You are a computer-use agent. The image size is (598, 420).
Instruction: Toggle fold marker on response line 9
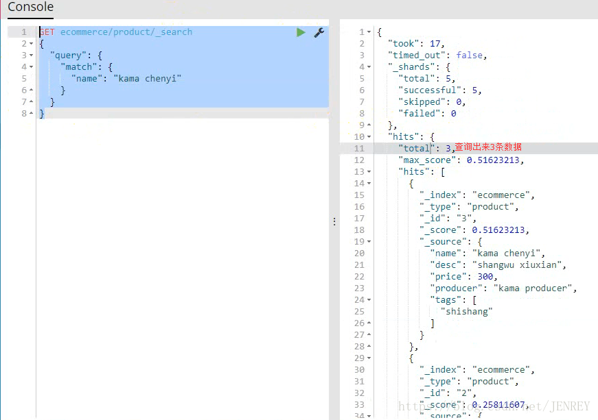click(x=369, y=125)
